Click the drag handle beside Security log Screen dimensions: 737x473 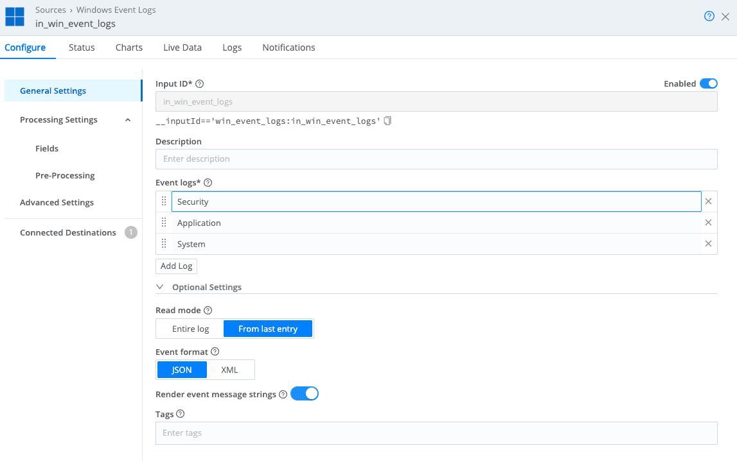pyautogui.click(x=164, y=201)
